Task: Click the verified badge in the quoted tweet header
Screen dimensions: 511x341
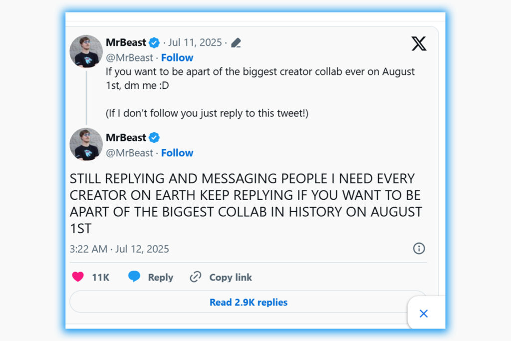Action: coord(154,42)
